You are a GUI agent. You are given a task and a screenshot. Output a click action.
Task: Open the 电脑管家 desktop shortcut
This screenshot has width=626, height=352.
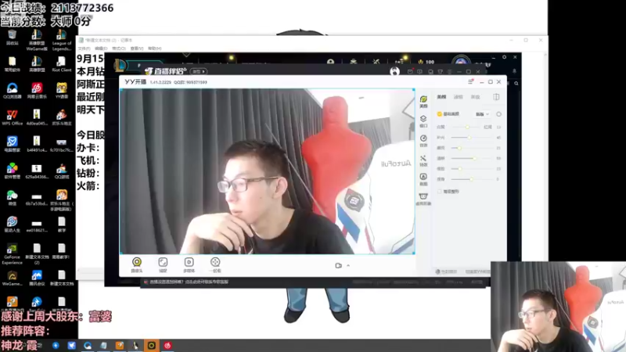(12, 144)
